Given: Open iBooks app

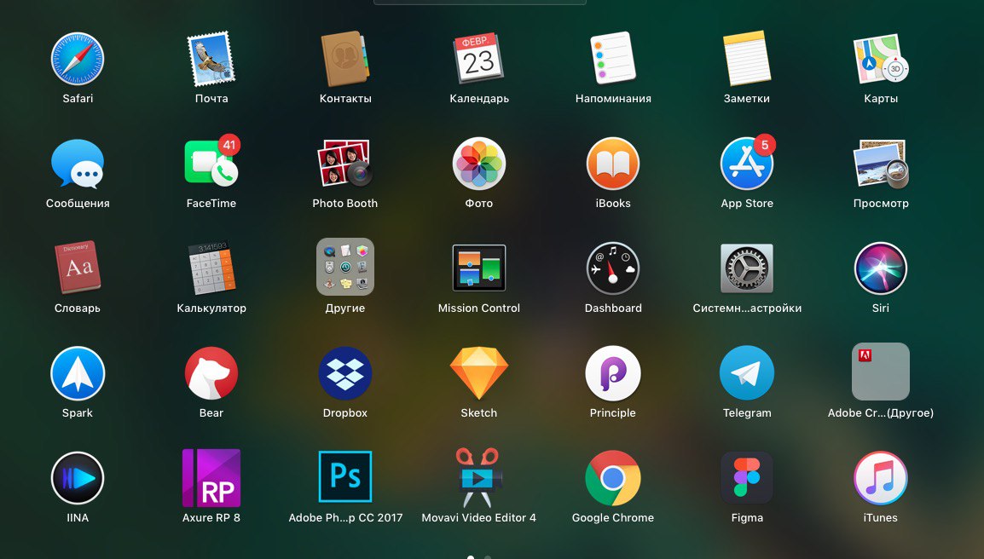Looking at the screenshot, I should click(x=612, y=164).
